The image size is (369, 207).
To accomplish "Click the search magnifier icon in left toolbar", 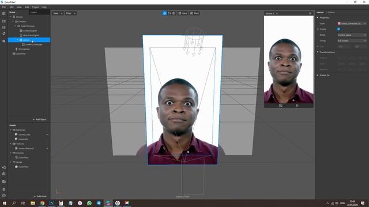I will click(x=4, y=41).
